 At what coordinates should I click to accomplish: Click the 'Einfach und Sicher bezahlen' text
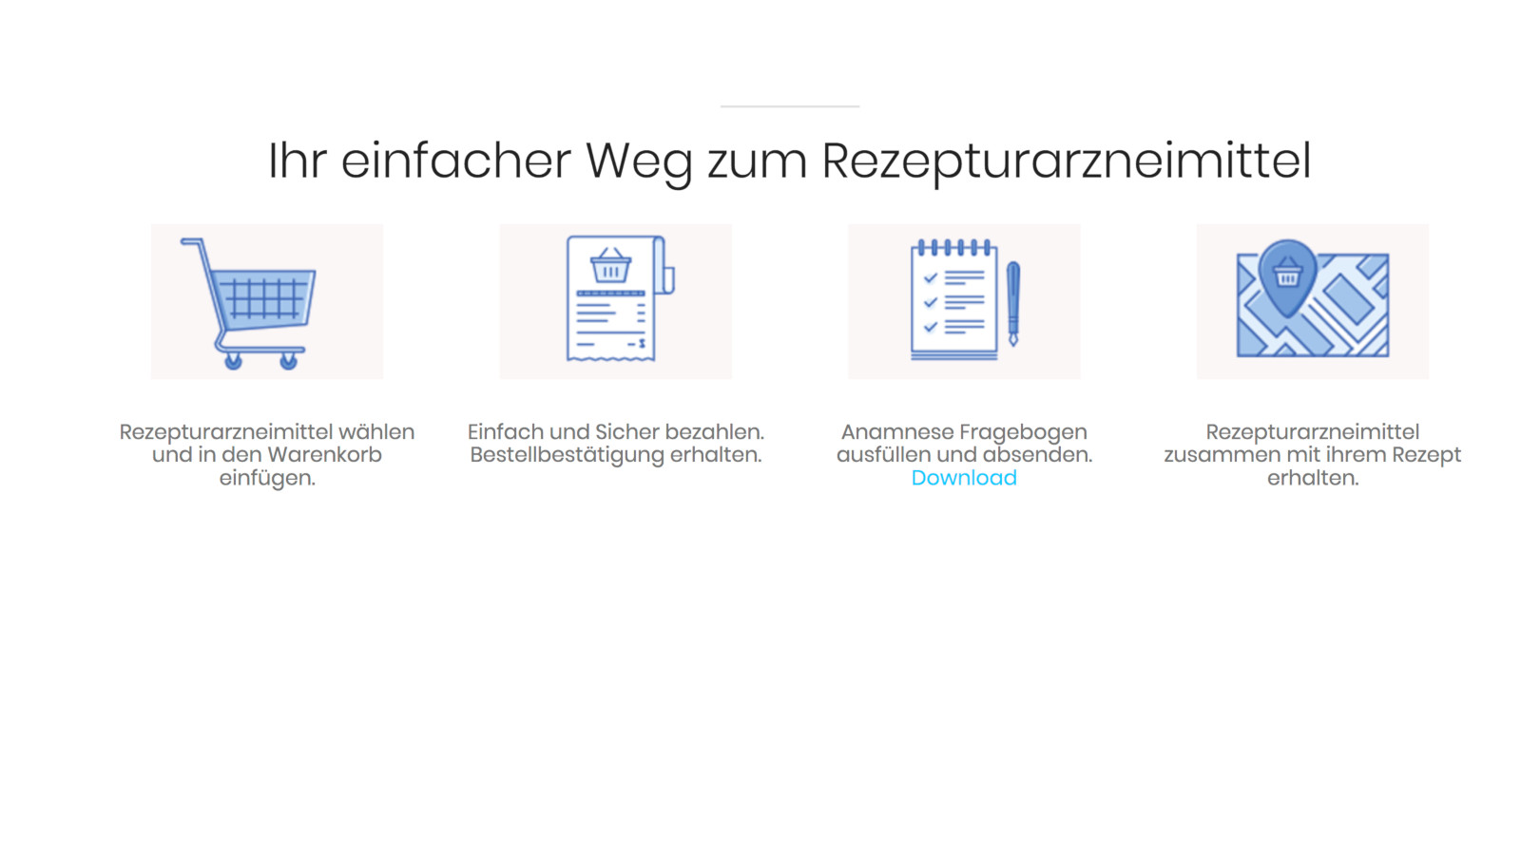[x=615, y=432]
